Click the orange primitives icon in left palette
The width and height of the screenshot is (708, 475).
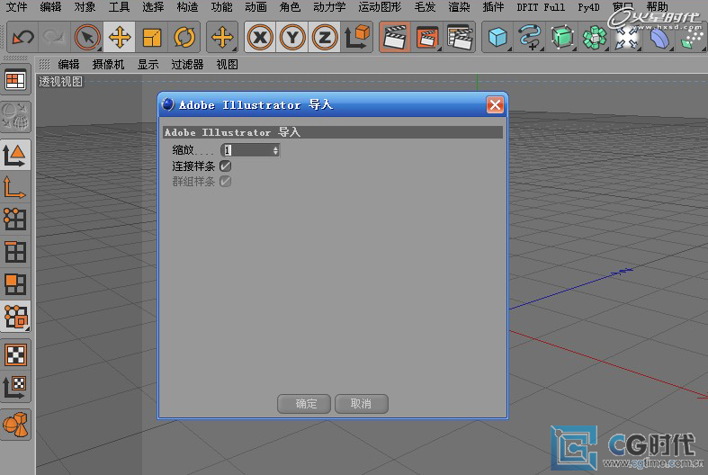(x=15, y=425)
